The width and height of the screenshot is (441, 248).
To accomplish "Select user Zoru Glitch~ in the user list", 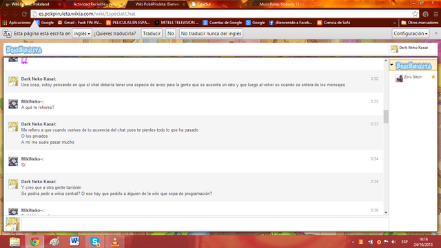I will point(413,77).
